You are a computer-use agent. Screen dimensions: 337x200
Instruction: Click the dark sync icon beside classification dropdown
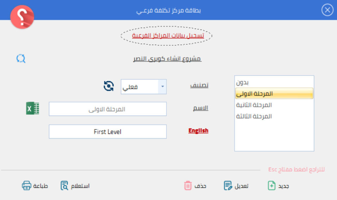[x=109, y=86]
